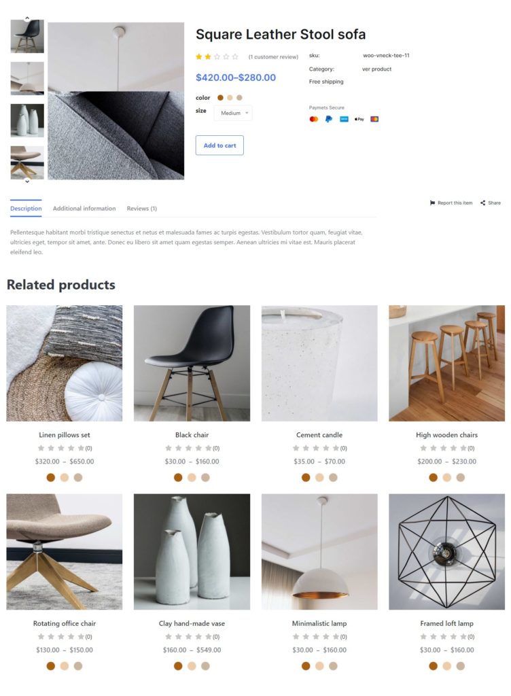Click the Add to cart button
Screen dimensions: 511x696
tap(219, 145)
